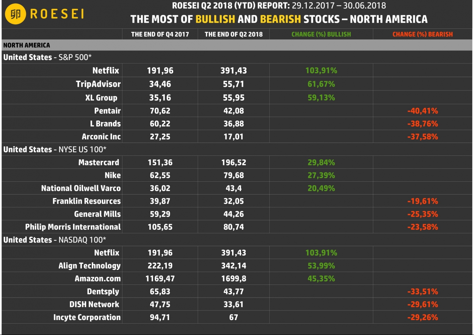Viewport: 474px width, 335px height.
Task: Click Align Technology Q2 2018 value 342,14
Action: pyautogui.click(x=233, y=266)
